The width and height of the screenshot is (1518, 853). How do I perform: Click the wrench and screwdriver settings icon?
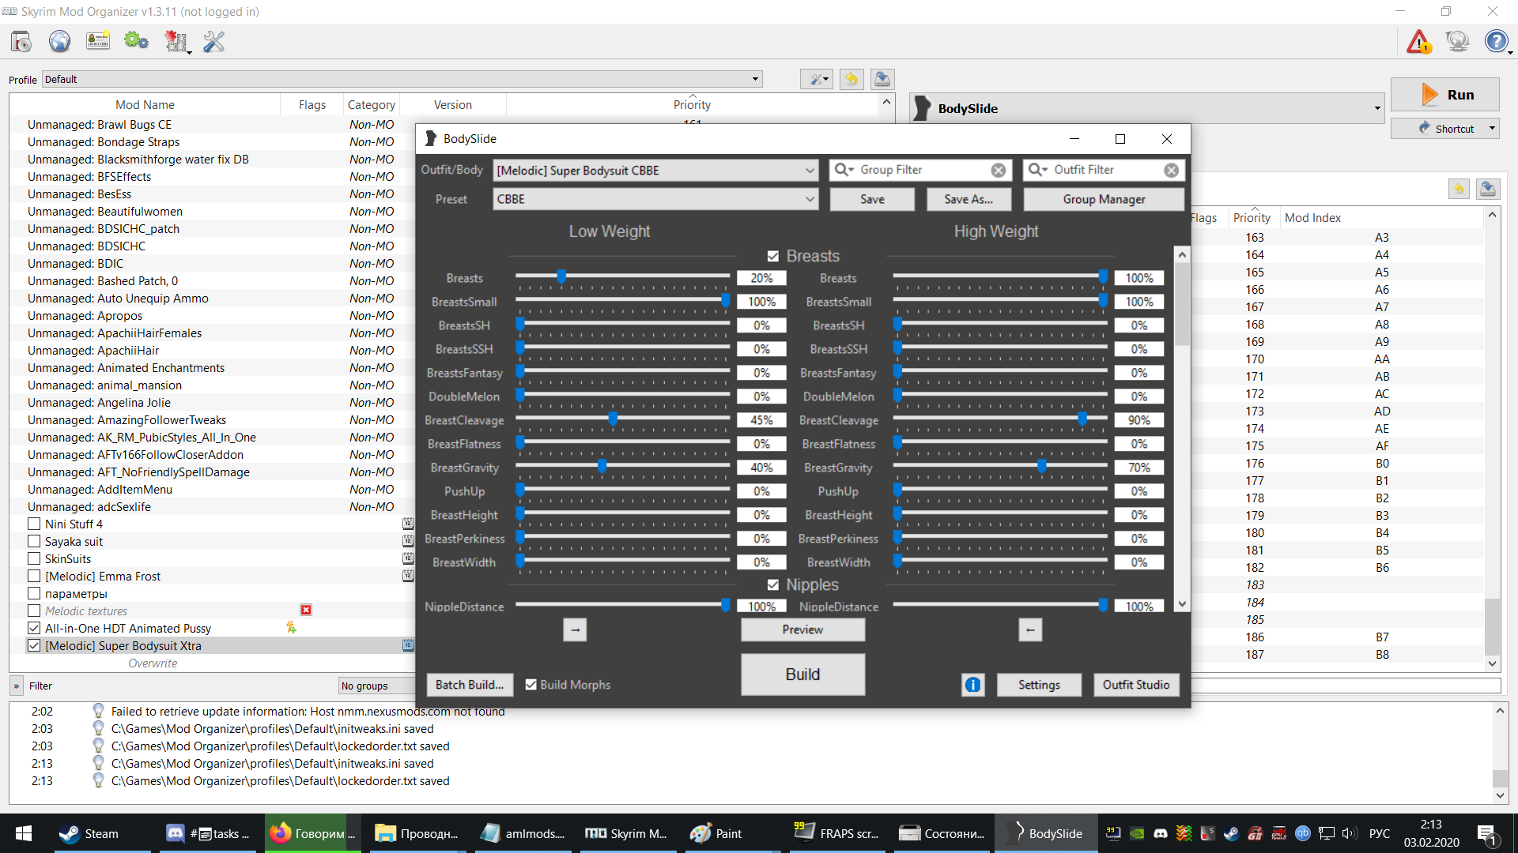[213, 41]
